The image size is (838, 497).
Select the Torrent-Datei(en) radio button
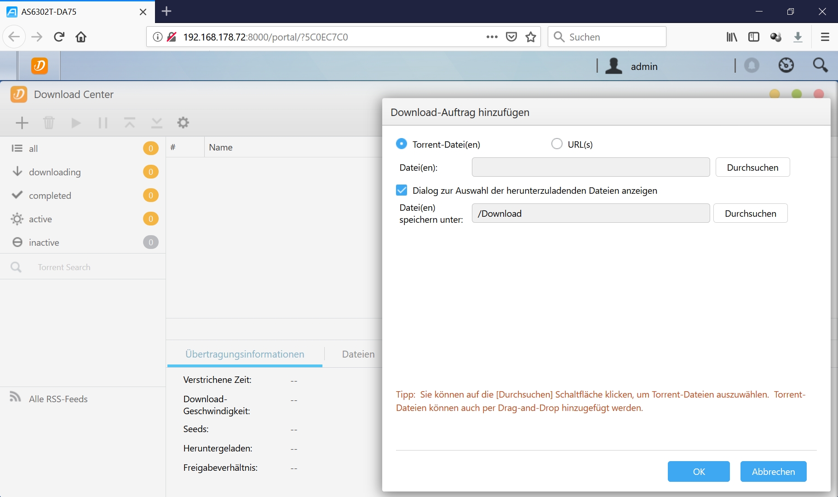[x=402, y=144]
